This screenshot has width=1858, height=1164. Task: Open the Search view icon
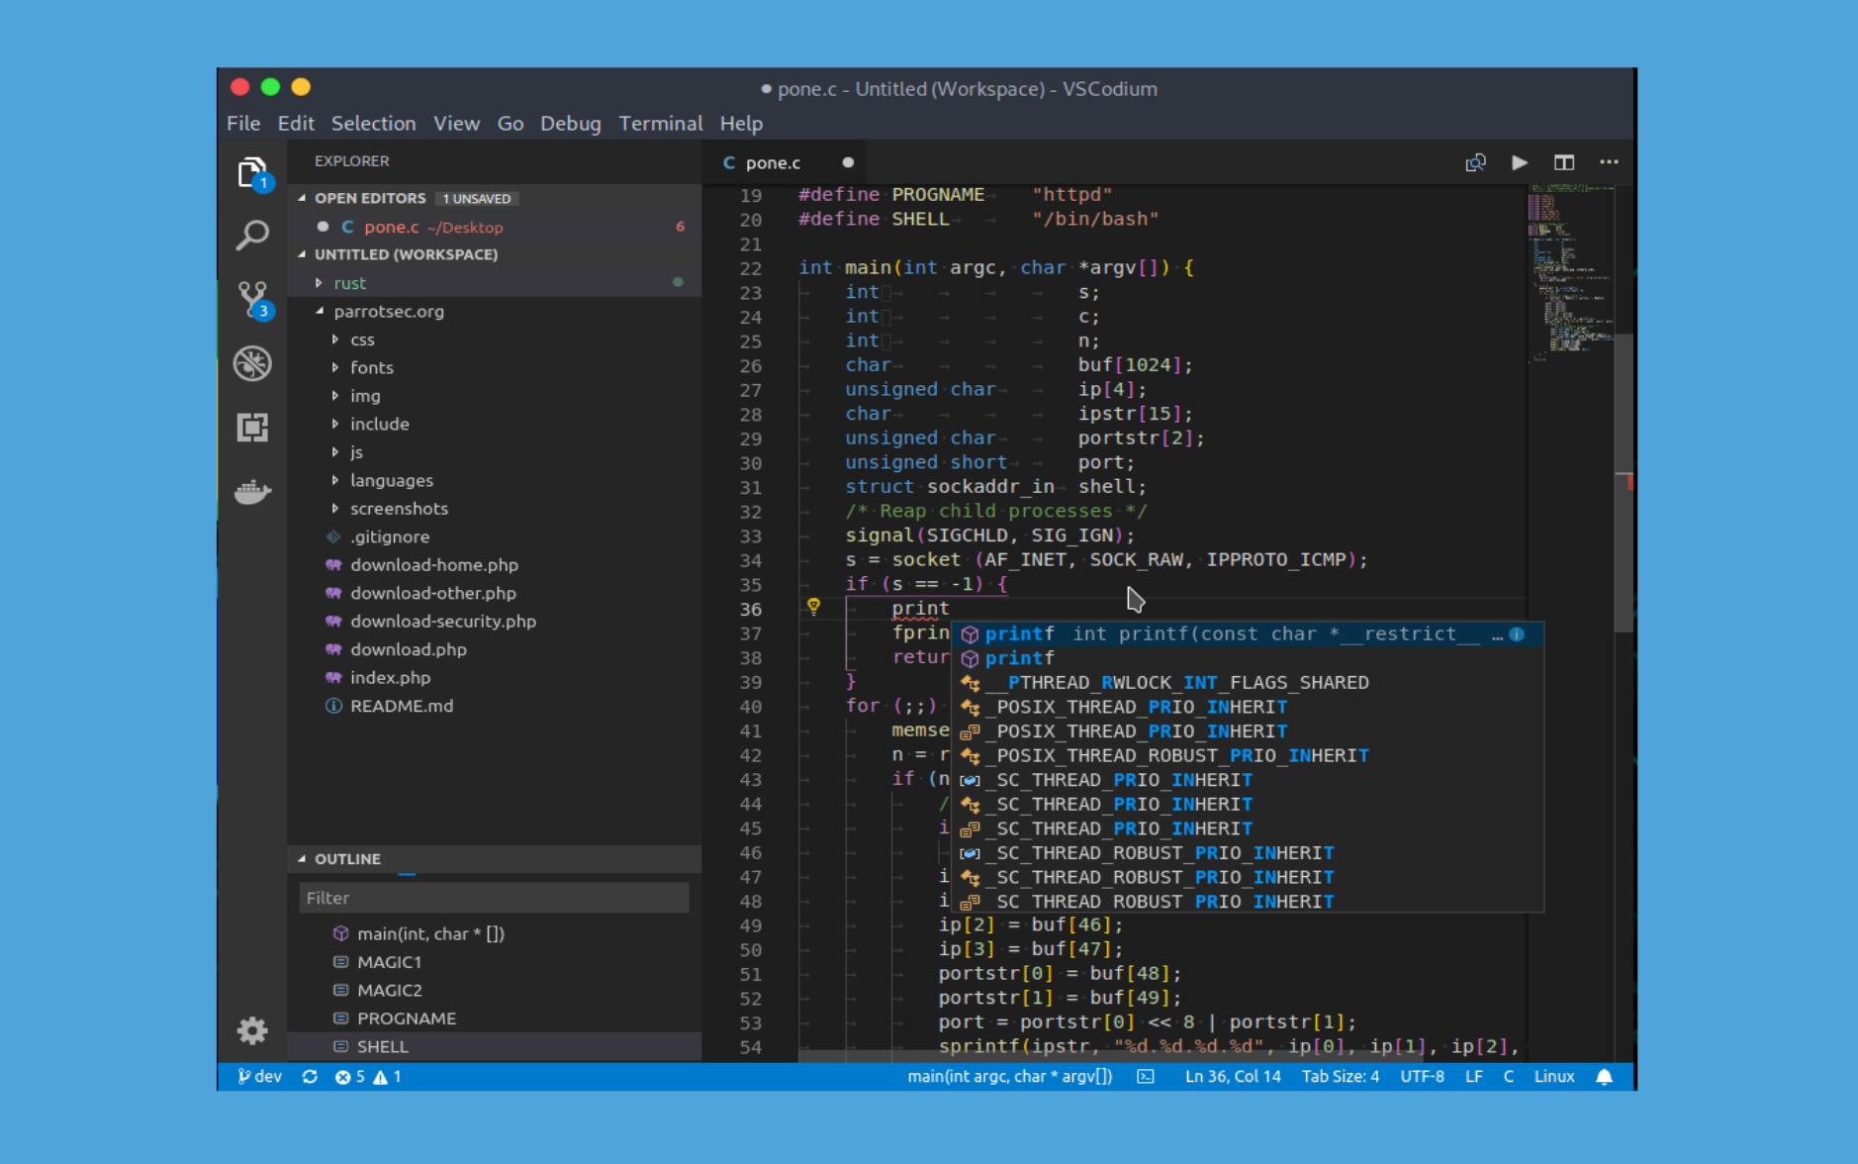252,236
